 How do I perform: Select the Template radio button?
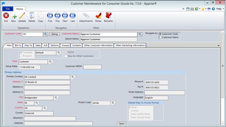21,53
